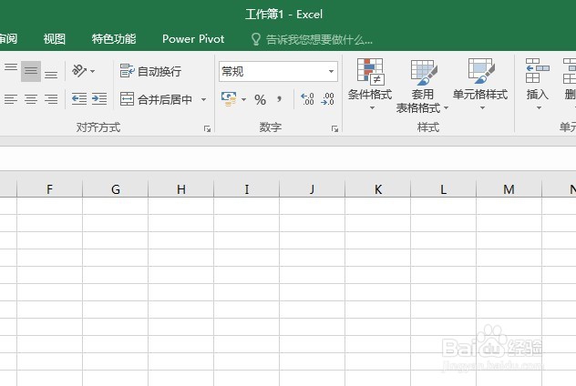Click 合并后居中 merge and center
Viewport: 576px width, 386px height.
point(157,99)
